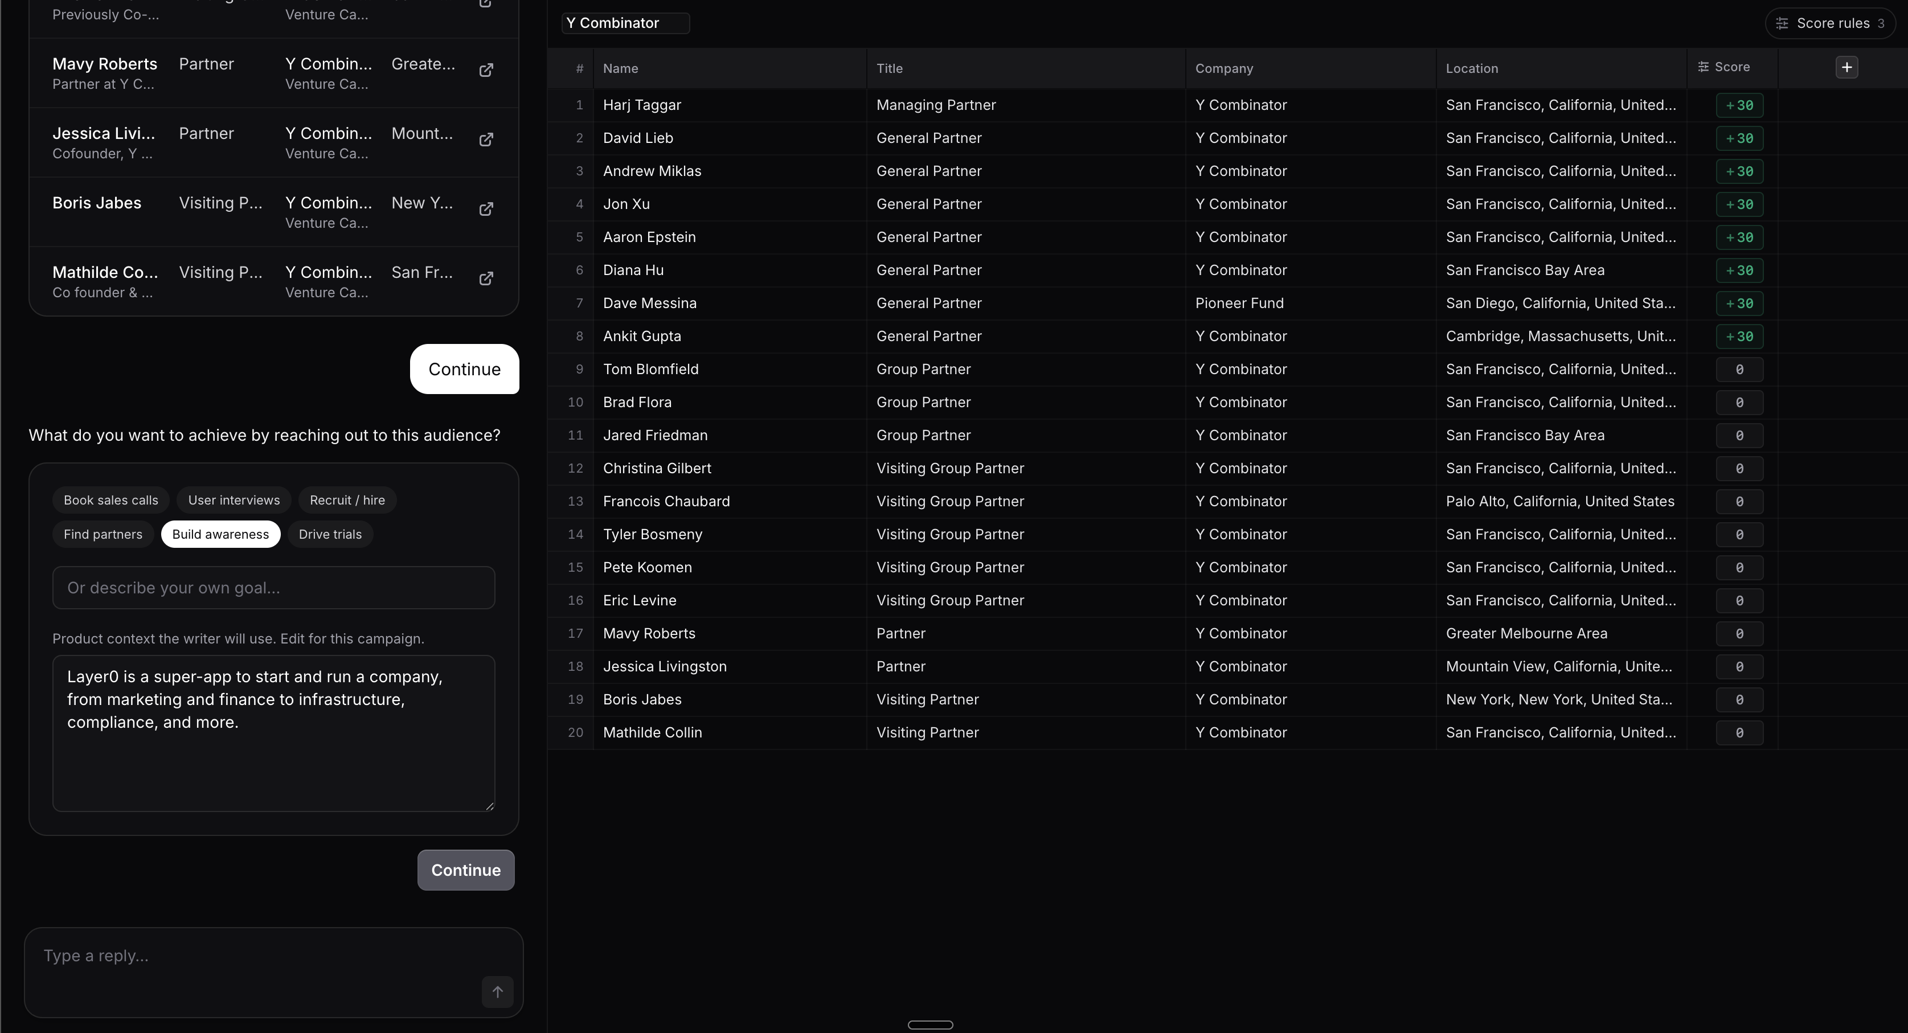Click Mathilde Collin in the table
This screenshot has width=1908, height=1033.
tap(653, 732)
